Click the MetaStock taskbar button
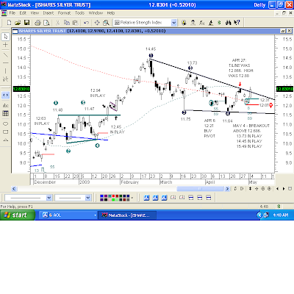This screenshot has height=294, width=294. pos(127,215)
